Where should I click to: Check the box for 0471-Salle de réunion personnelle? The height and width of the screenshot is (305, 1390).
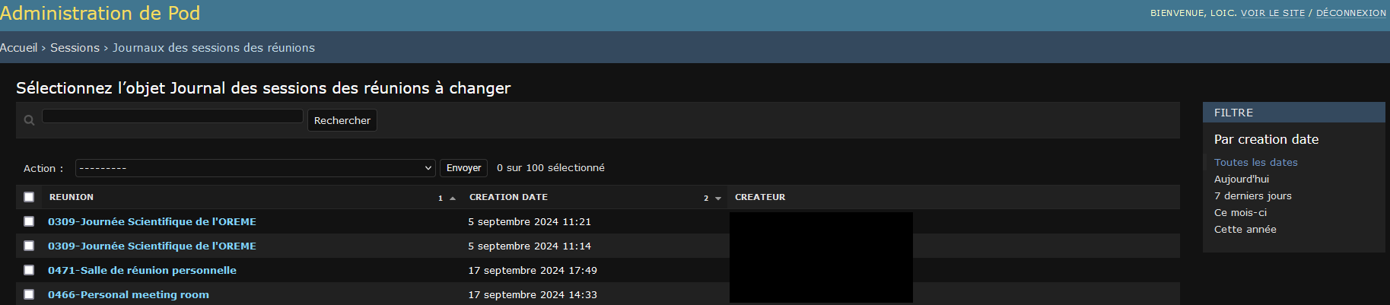29,270
